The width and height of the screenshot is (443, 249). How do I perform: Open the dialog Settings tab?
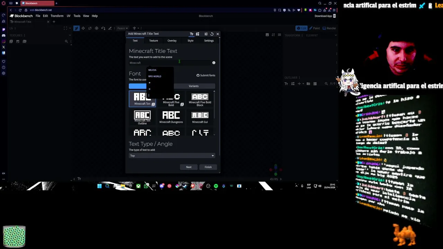pyautogui.click(x=209, y=40)
